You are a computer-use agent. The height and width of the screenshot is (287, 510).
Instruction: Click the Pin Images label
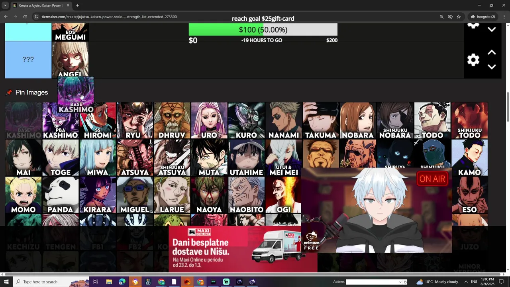coord(31,92)
